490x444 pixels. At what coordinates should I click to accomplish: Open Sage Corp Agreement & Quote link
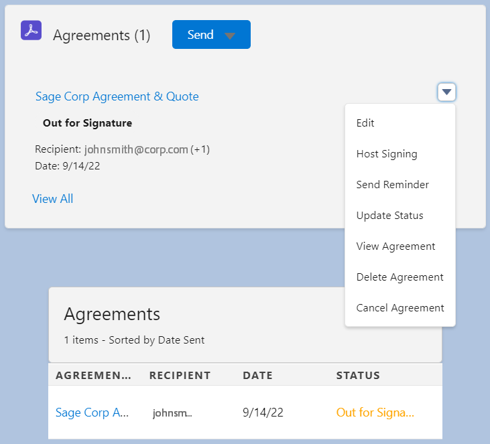point(117,96)
